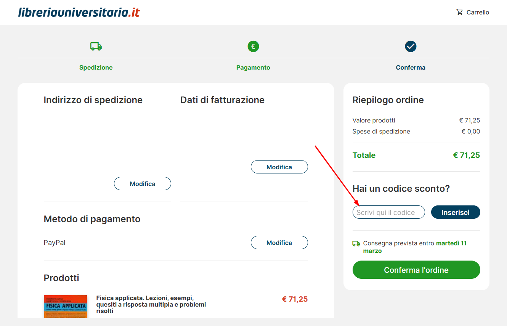
Task: Click the checkmark Conferma step icon
Action: [411, 46]
